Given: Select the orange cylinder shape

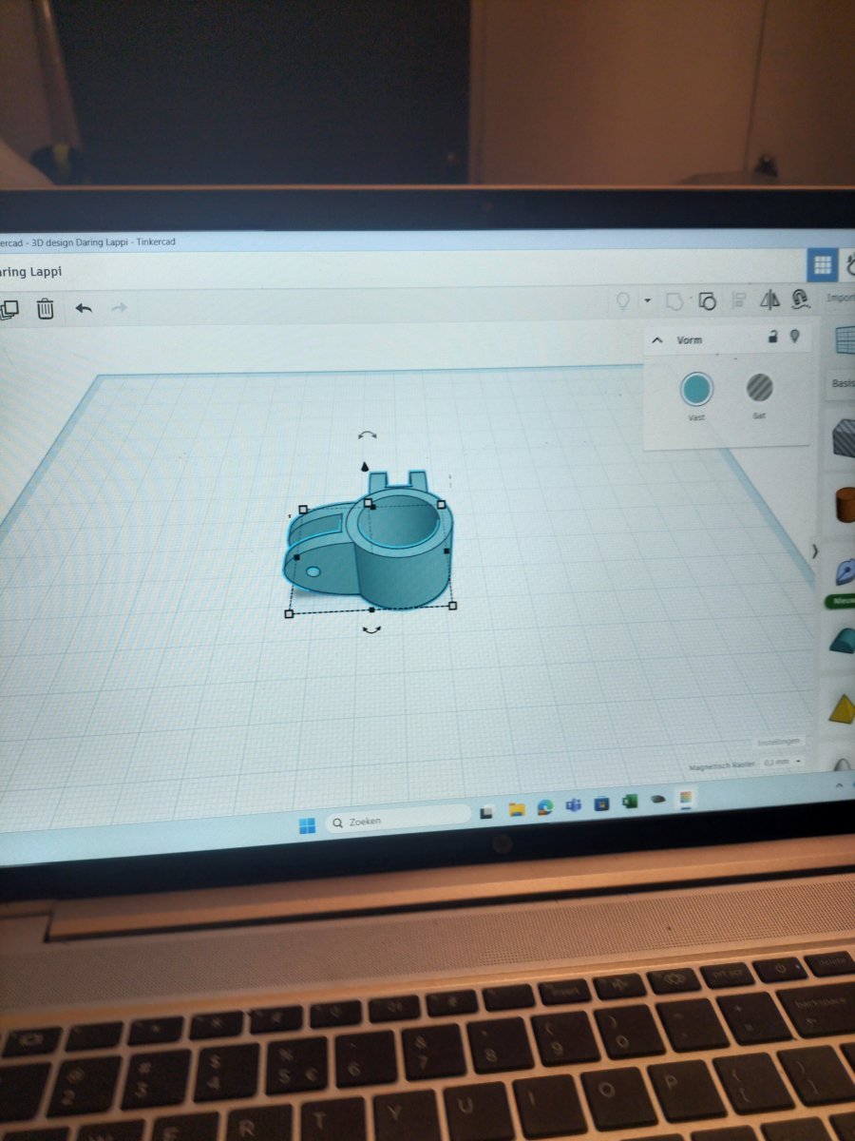Looking at the screenshot, I should 844,506.
